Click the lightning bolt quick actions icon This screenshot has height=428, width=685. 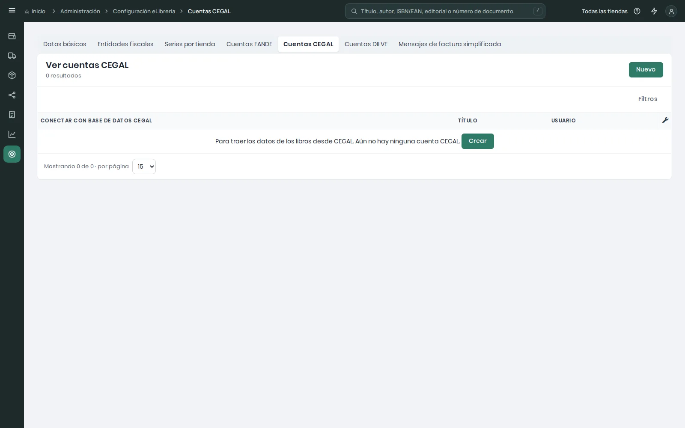pyautogui.click(x=654, y=11)
